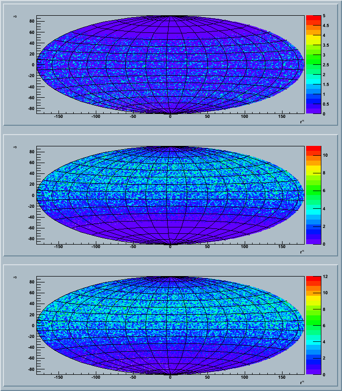Click the color palette bar of the top sky map

pos(313,64)
